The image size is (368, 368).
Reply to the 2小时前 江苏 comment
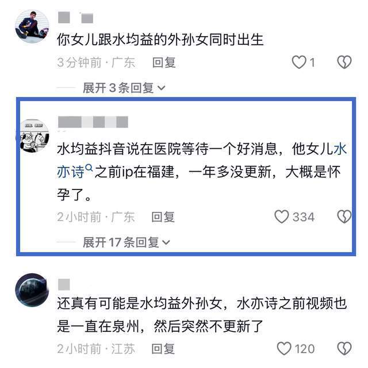click(163, 348)
